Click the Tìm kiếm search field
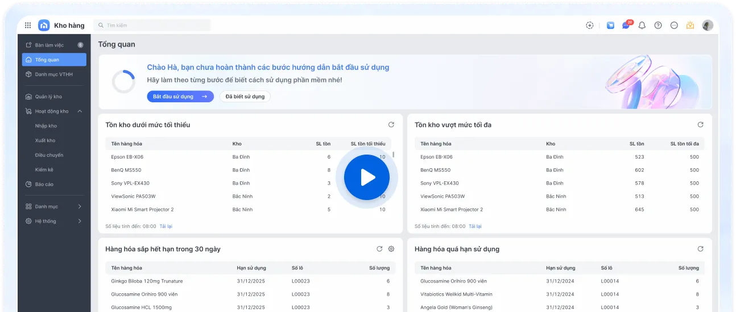The image size is (736, 312). click(152, 26)
